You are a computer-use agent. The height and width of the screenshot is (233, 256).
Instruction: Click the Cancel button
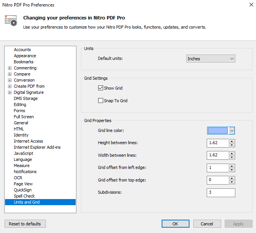pos(207,224)
